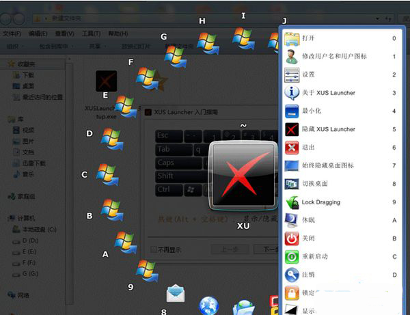Click the red power icon for 关闭
Image resolution: width=410 pixels, height=315 pixels.
(x=292, y=238)
